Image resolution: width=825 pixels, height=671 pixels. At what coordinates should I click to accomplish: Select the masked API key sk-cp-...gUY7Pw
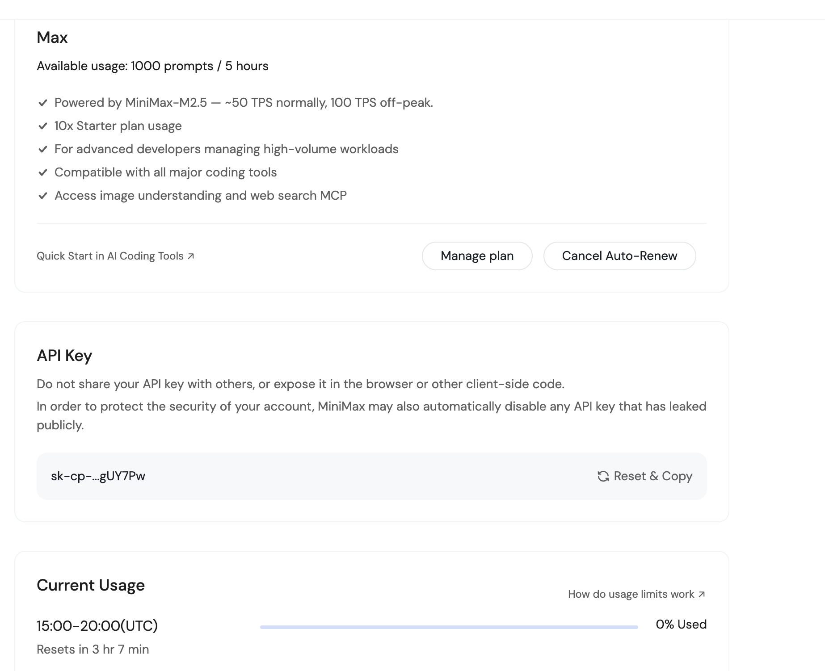click(x=98, y=476)
